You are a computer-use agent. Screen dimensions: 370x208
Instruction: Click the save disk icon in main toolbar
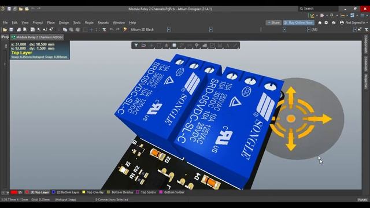click(12, 29)
